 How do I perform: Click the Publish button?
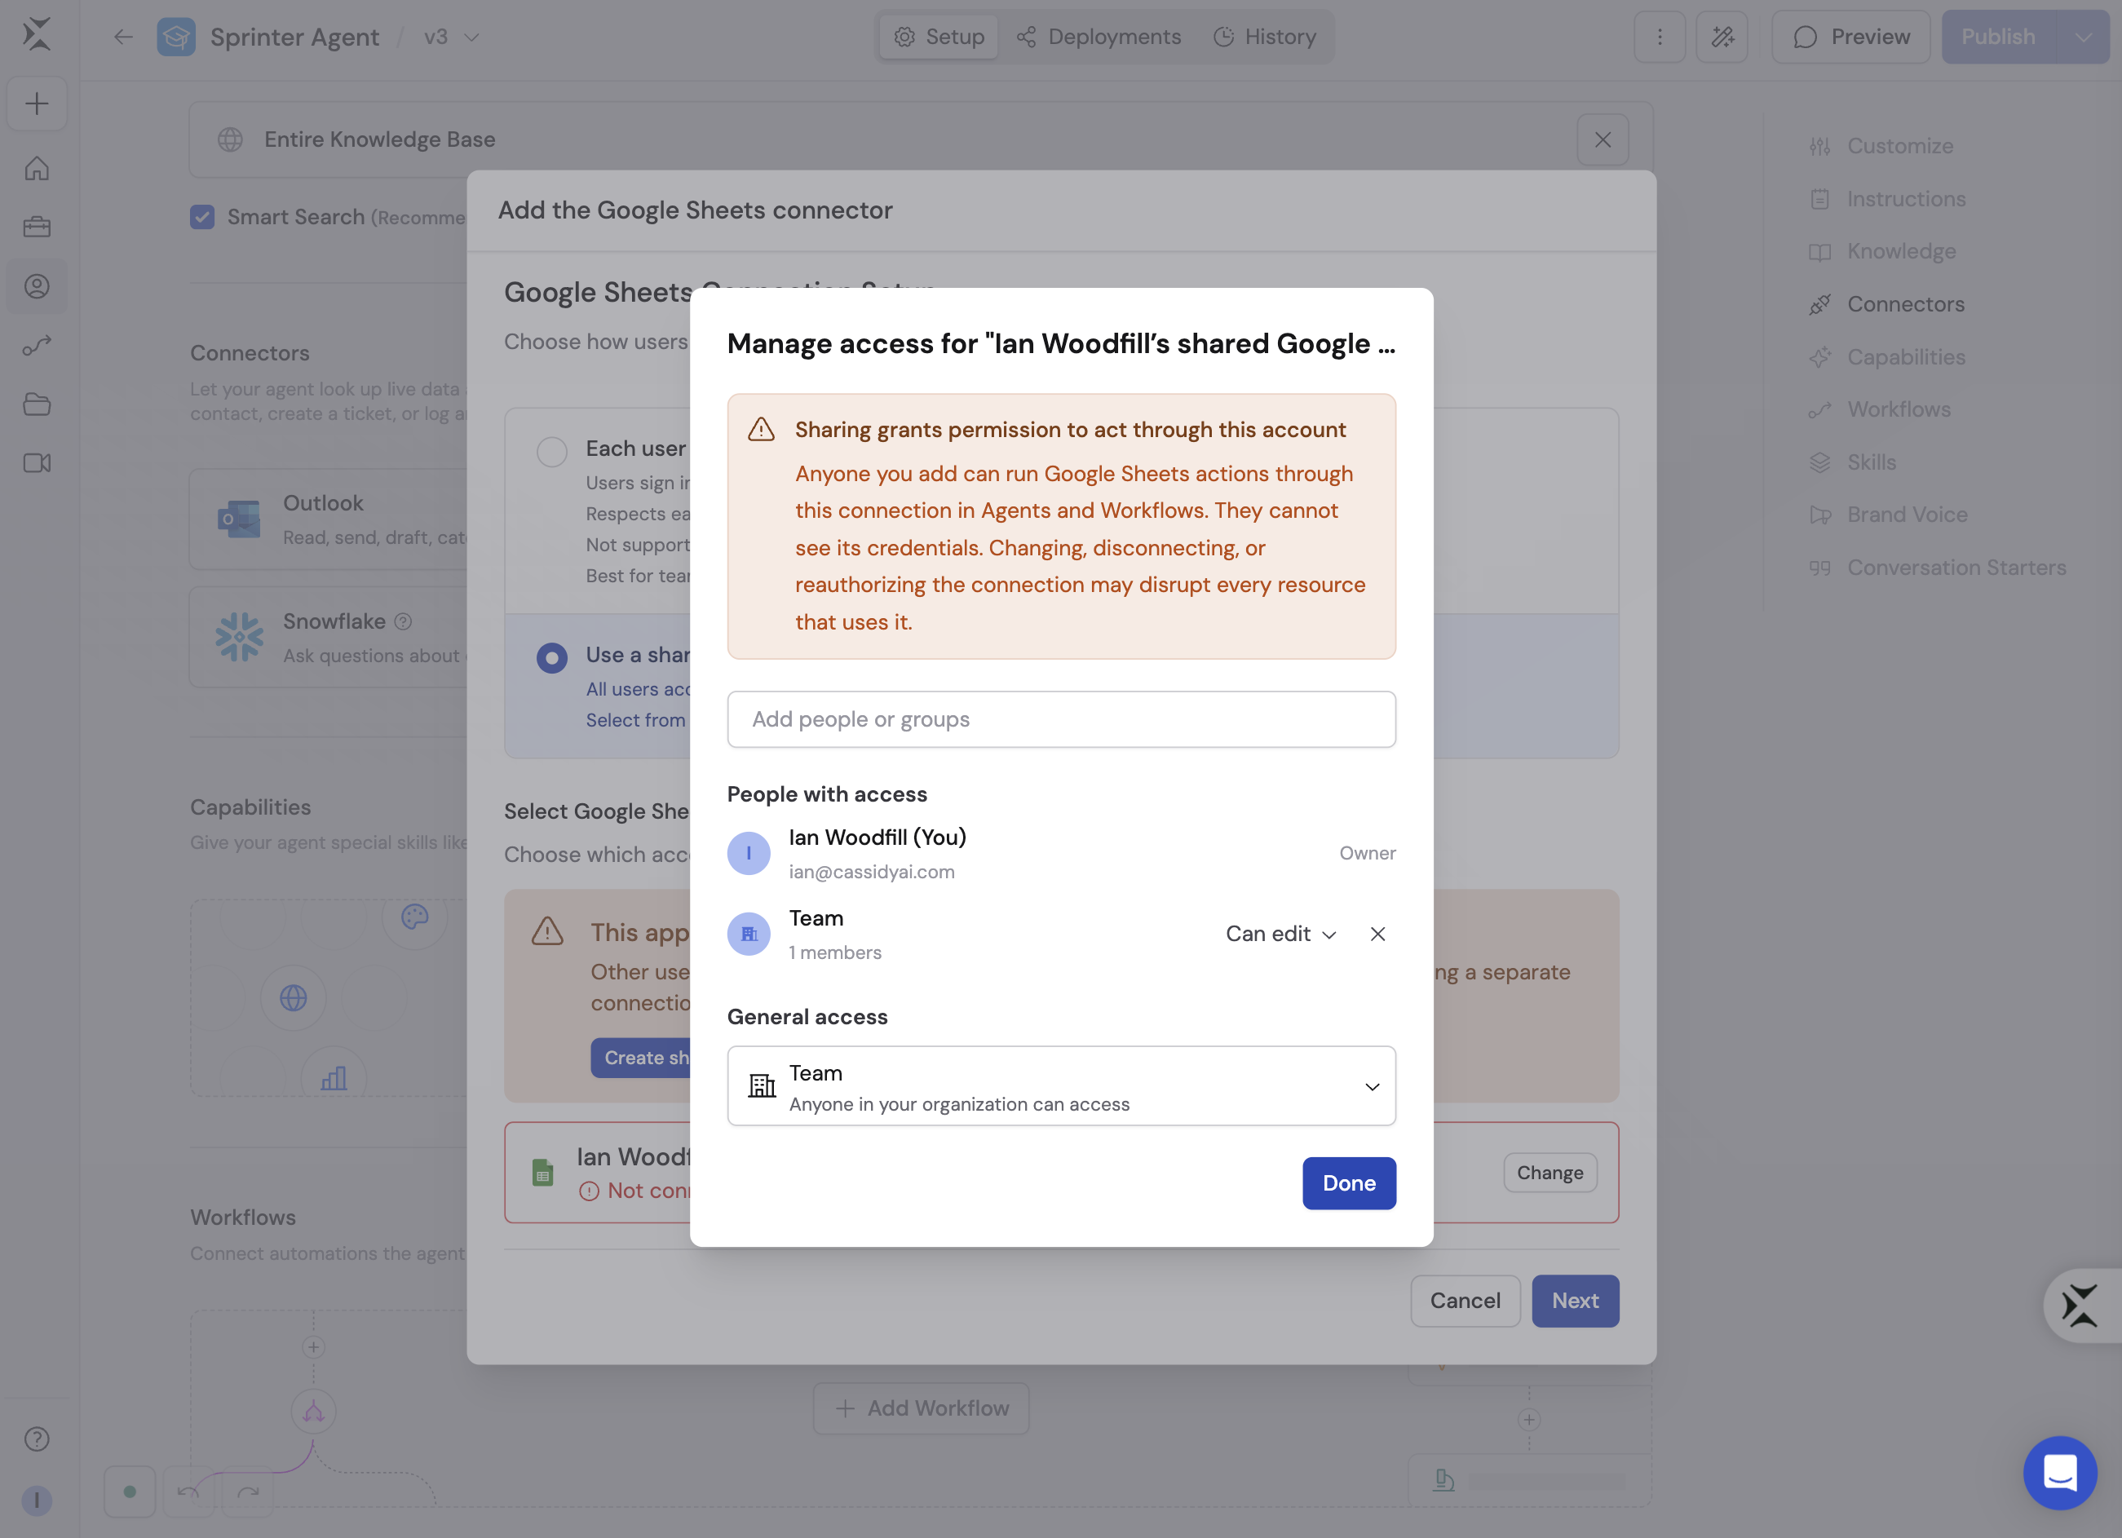coord(1999,37)
